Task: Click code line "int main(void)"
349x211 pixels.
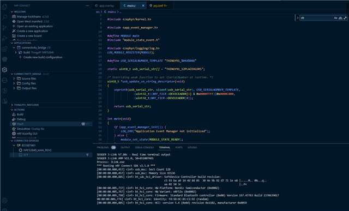Action: (x=119, y=119)
